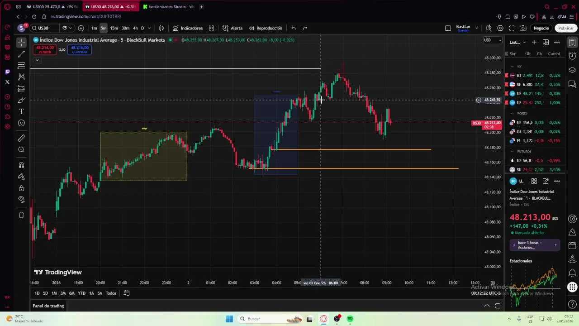Select the brush drawing tool
The image size is (579, 326).
tap(21, 100)
